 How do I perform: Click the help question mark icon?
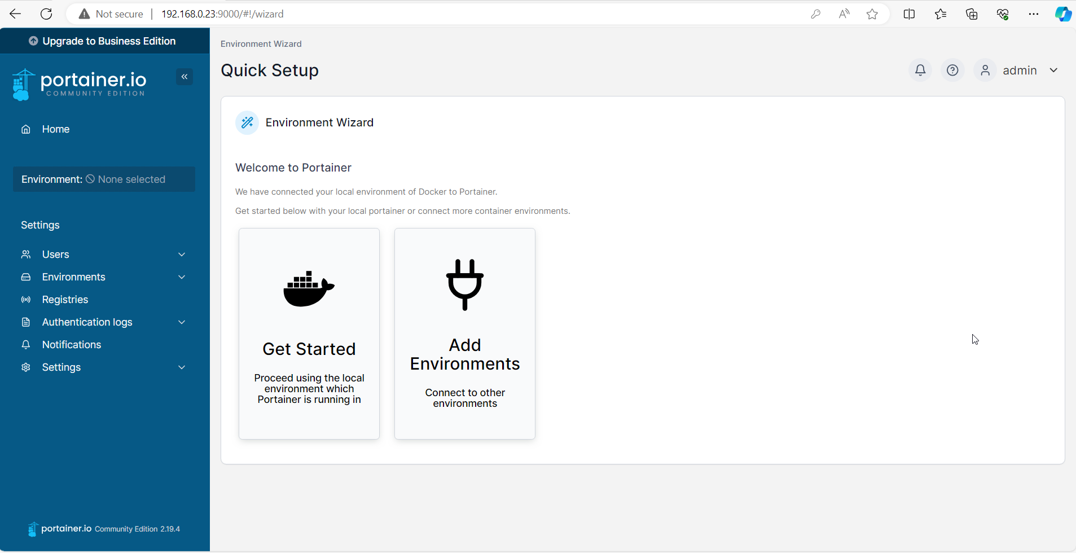pos(952,70)
